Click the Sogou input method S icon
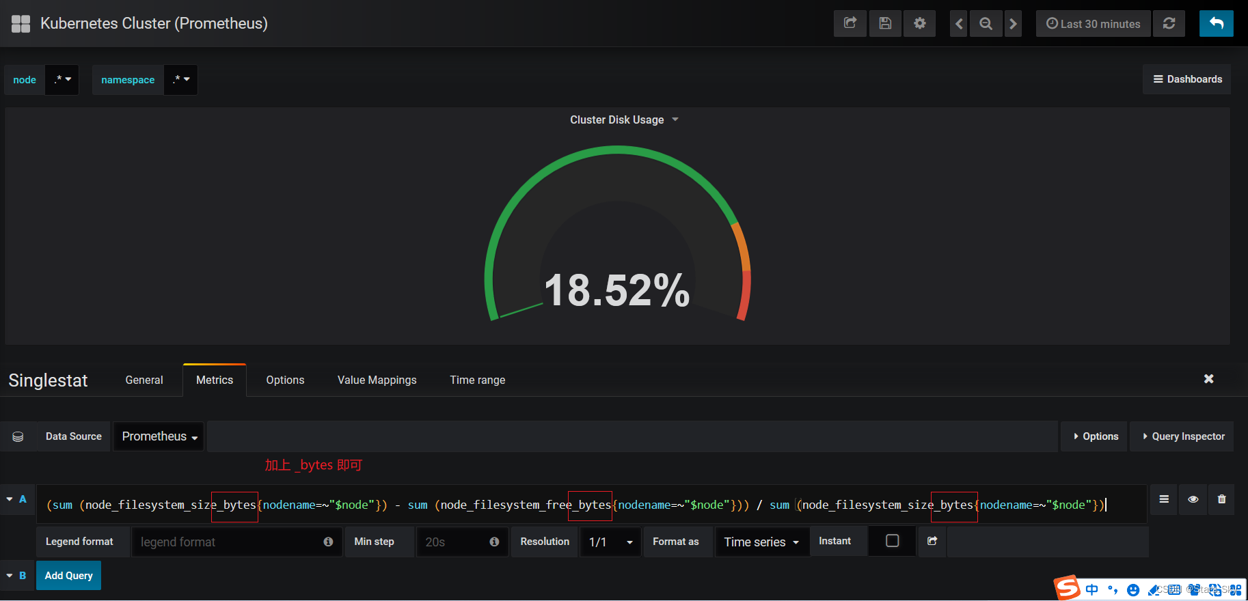1248x601 pixels. [1067, 588]
